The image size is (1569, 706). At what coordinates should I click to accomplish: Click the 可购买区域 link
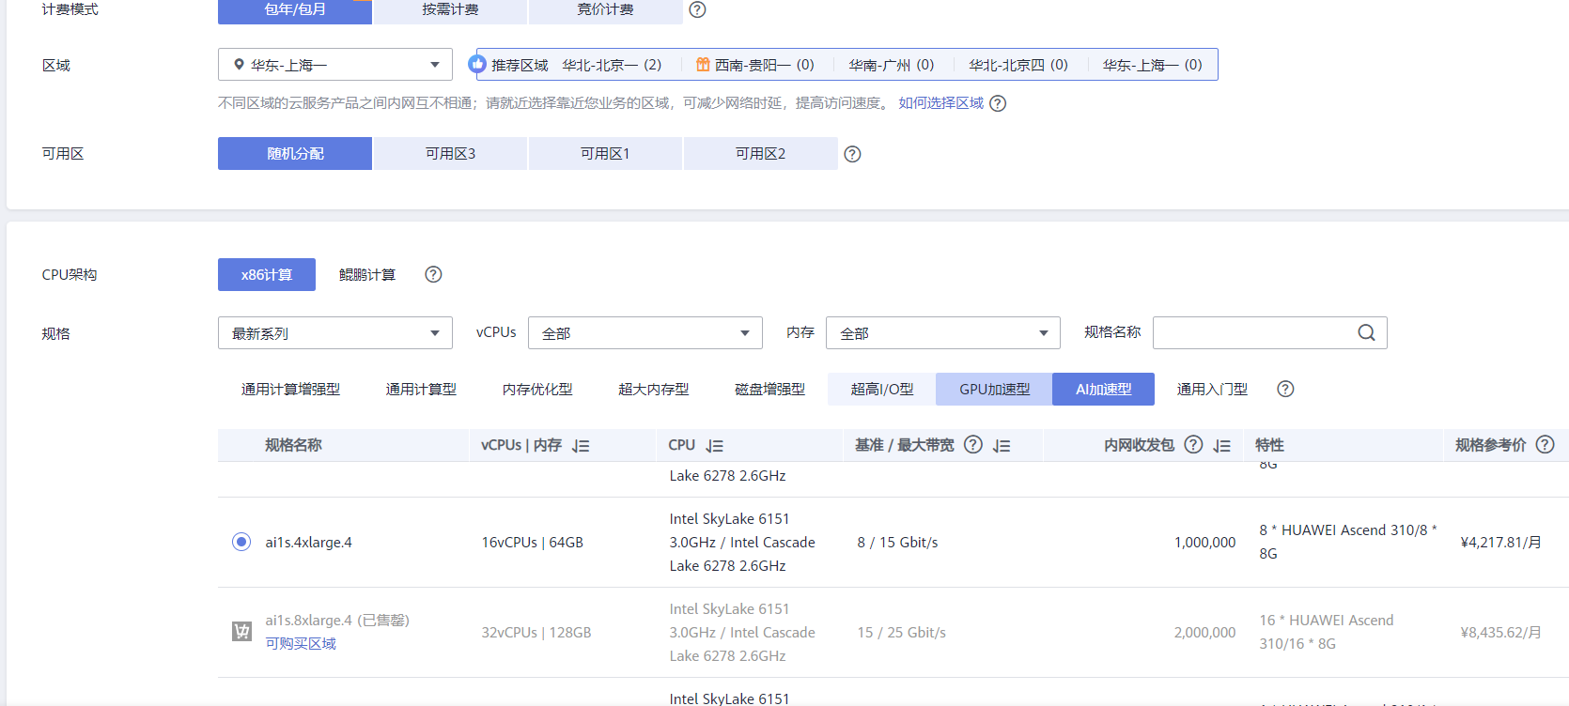pos(301,644)
